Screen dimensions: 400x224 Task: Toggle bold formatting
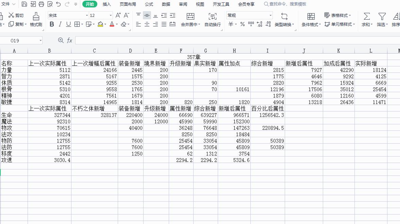click(x=52, y=24)
